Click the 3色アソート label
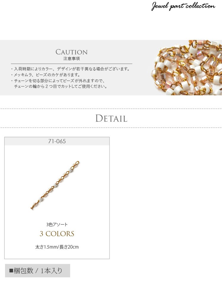The width and height of the screenshot is (222, 285). tap(57, 224)
